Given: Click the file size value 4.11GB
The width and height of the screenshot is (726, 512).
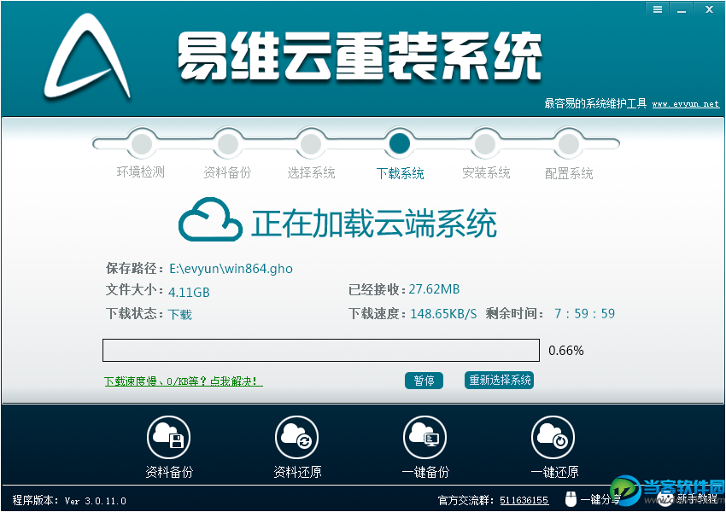Looking at the screenshot, I should click(189, 293).
